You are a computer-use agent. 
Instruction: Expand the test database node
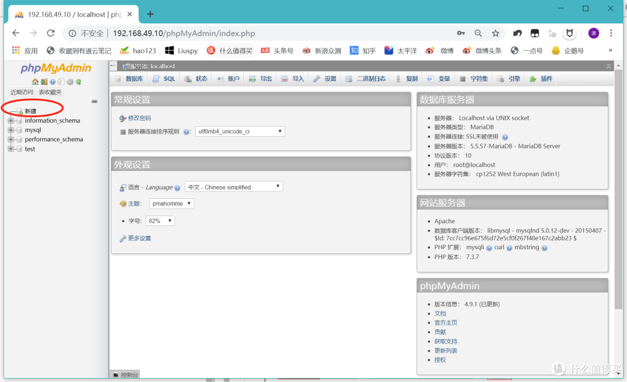coord(10,149)
